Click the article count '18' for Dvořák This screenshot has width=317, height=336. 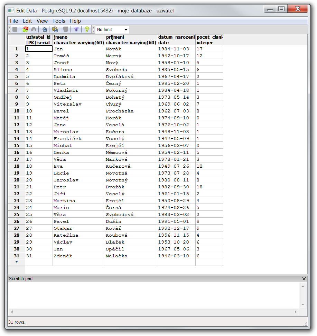tap(209, 187)
